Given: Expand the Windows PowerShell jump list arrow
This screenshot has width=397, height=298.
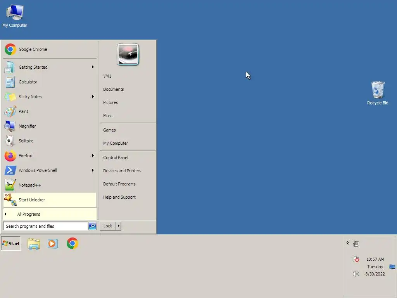Looking at the screenshot, I should 93,170.
